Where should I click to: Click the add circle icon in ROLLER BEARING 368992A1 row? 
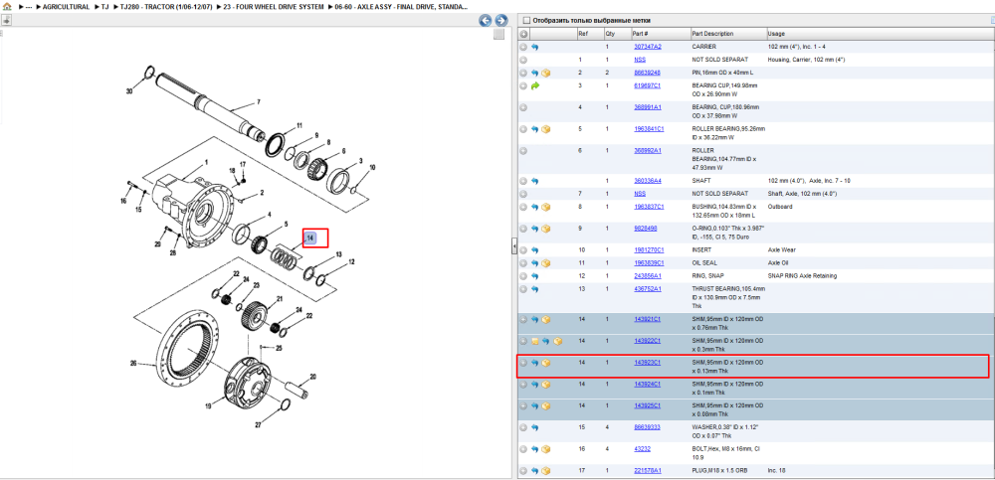pos(523,151)
